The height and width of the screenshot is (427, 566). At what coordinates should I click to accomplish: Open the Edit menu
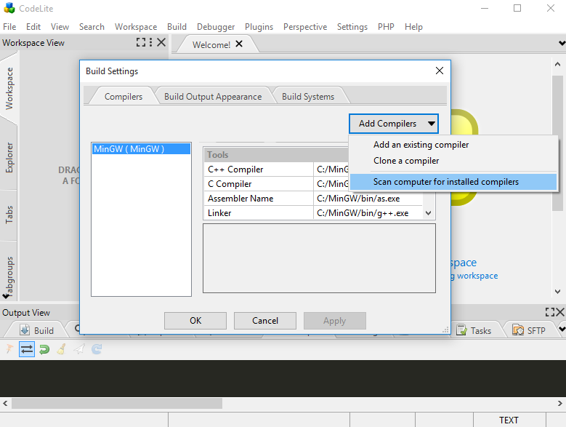click(x=33, y=27)
